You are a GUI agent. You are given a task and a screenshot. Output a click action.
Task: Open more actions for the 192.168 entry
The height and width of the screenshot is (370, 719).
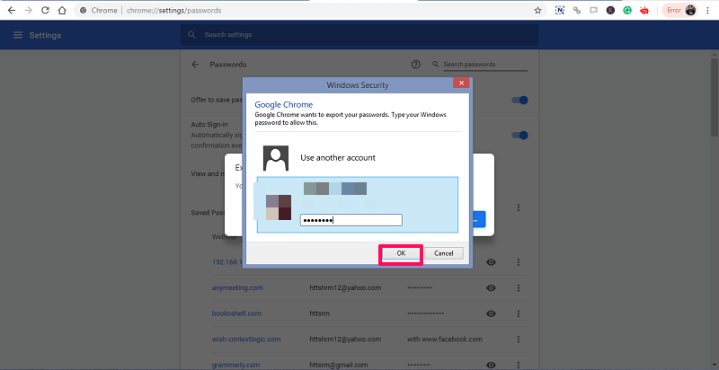click(x=519, y=262)
